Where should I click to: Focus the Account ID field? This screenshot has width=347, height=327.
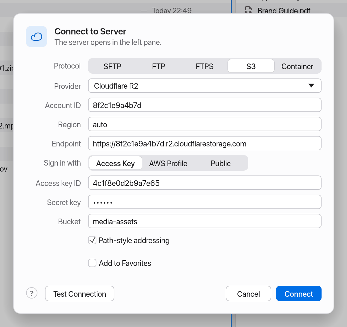click(x=205, y=105)
